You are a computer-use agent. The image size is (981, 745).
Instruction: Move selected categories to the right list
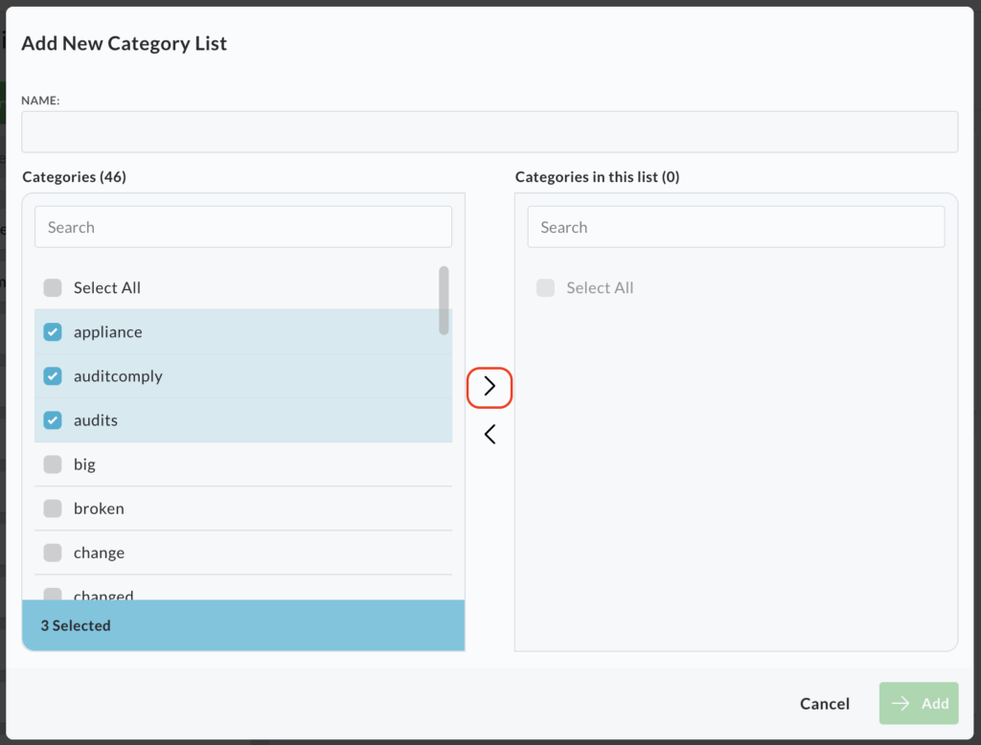point(490,387)
